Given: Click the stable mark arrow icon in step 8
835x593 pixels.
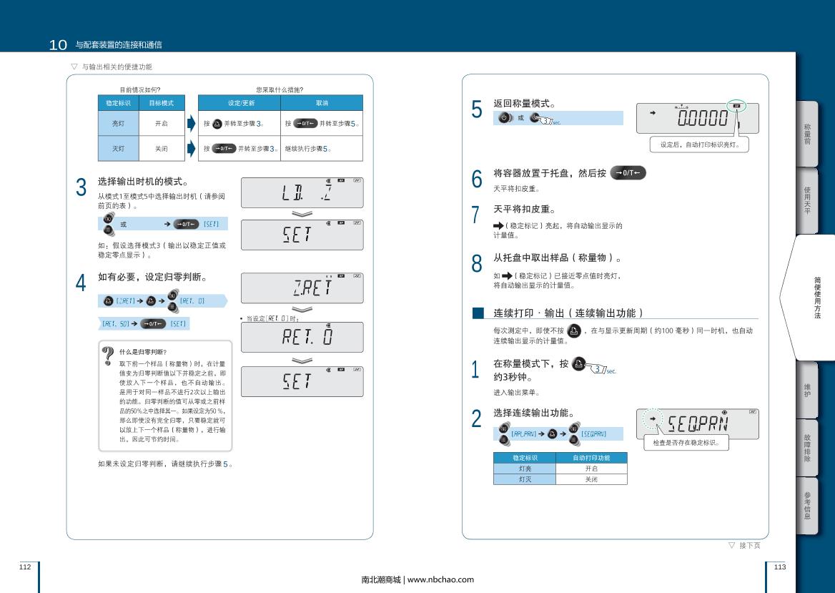Looking at the screenshot, I should tap(507, 275).
